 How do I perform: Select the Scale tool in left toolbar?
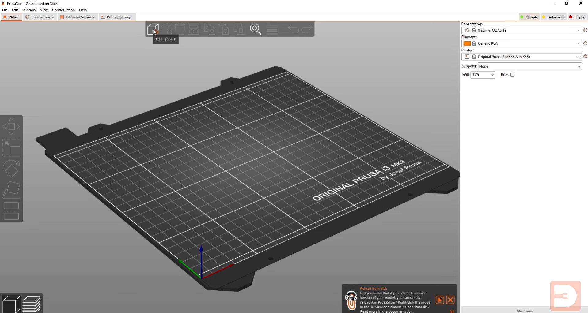pos(11,148)
